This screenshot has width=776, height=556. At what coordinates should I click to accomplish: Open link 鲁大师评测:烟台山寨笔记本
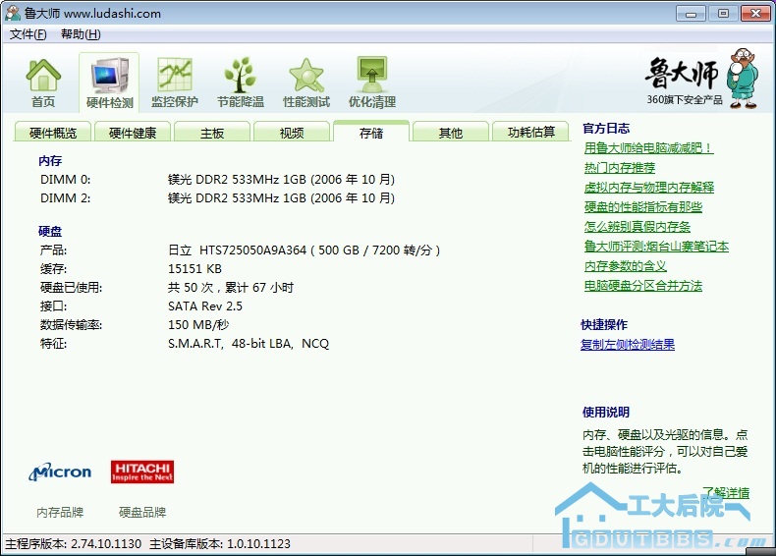(x=656, y=246)
